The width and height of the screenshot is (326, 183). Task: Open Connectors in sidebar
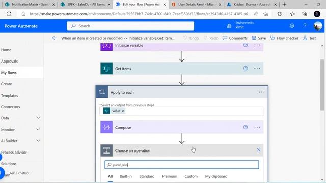pos(21,107)
